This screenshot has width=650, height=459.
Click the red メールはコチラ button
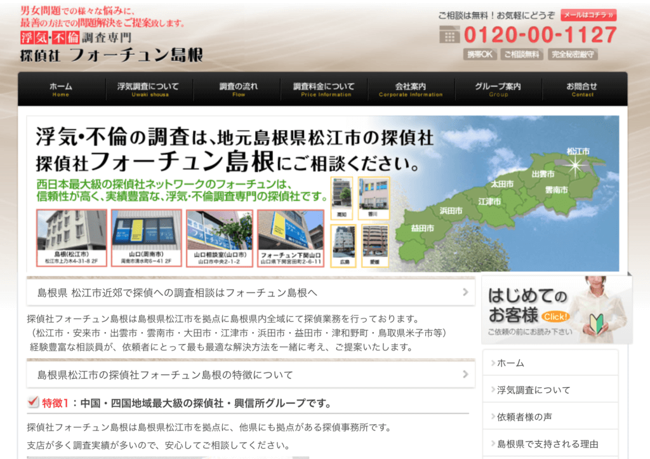pos(588,15)
